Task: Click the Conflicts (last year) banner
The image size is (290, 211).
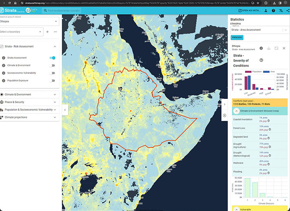Action: pos(260,102)
